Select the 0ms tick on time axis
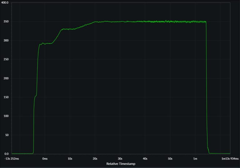Image resolution: width=240 pixels, height=168 pixels. click(45, 159)
